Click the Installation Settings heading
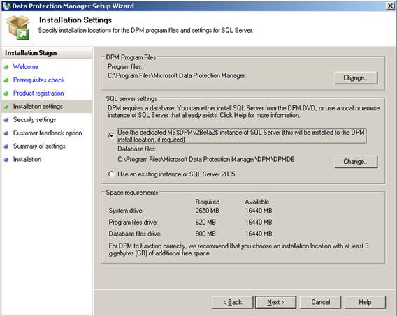397x316 pixels. pyautogui.click(x=75, y=20)
